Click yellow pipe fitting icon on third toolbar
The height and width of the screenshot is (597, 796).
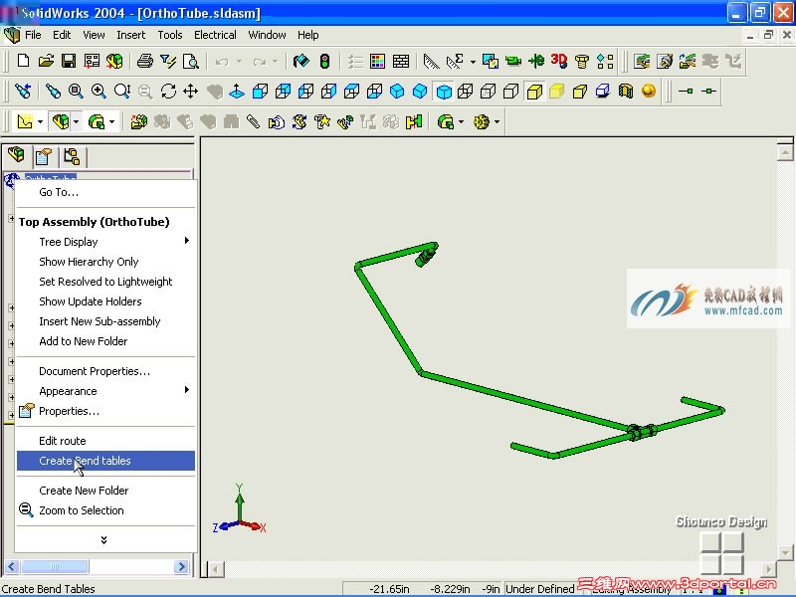pyautogui.click(x=414, y=121)
